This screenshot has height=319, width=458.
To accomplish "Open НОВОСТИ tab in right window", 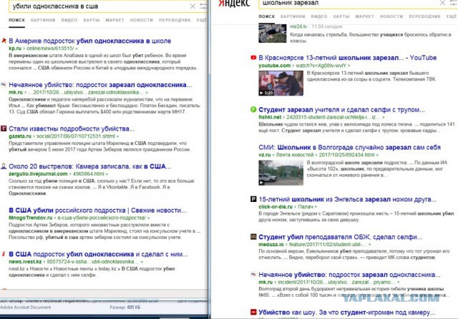I will click(x=391, y=16).
